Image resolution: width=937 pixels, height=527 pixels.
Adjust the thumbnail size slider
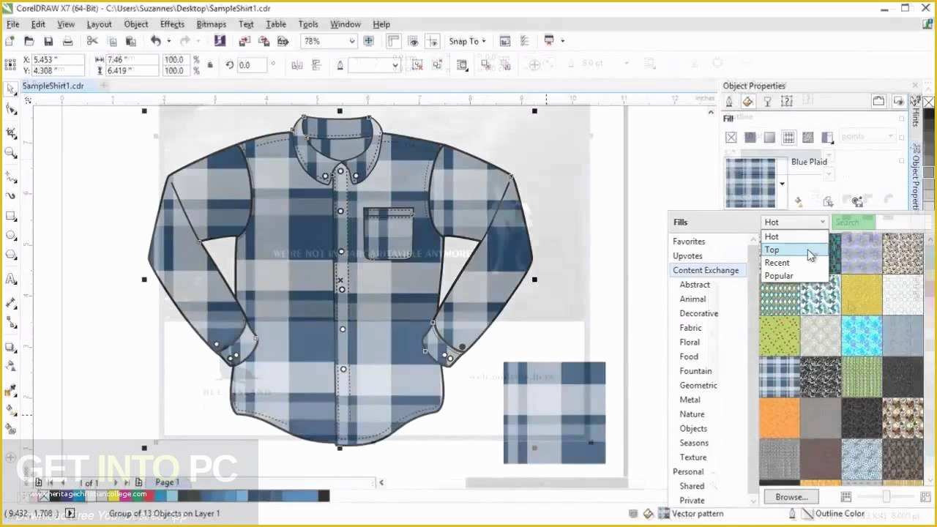886,497
